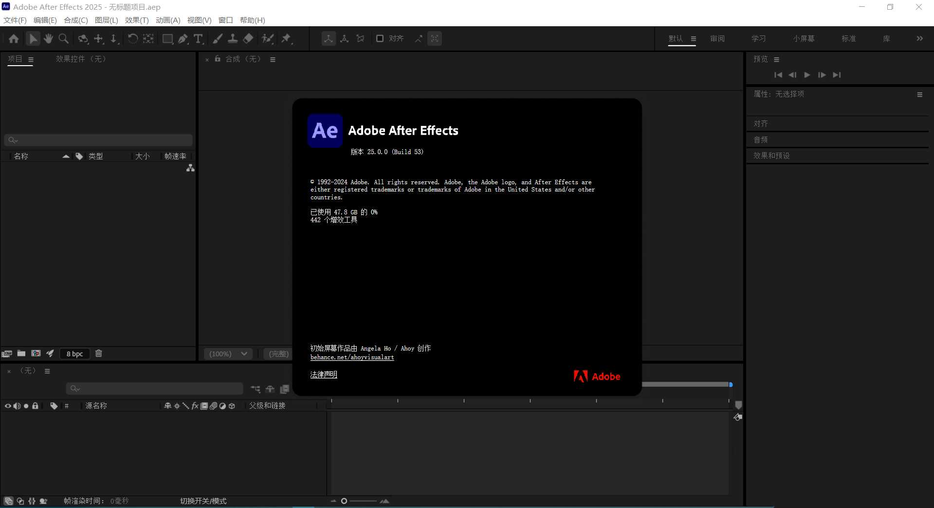Click the Interpret Footage icon in Project panel
Screen dimensions: 934x508
click(x=7, y=353)
